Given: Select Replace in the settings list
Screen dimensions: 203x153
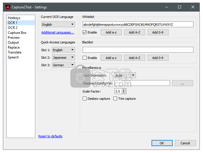Looking at the screenshot, I should (21, 47).
